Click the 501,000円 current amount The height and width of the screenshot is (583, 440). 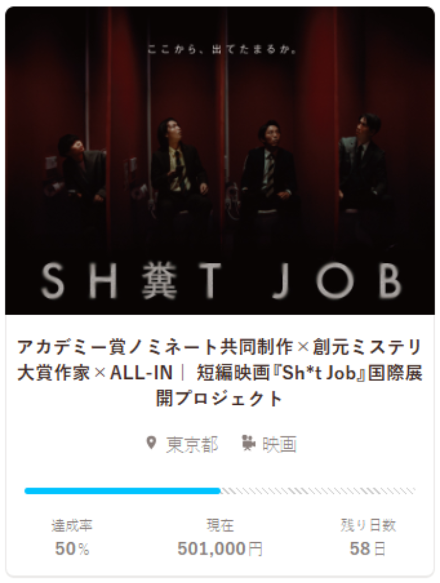220,548
